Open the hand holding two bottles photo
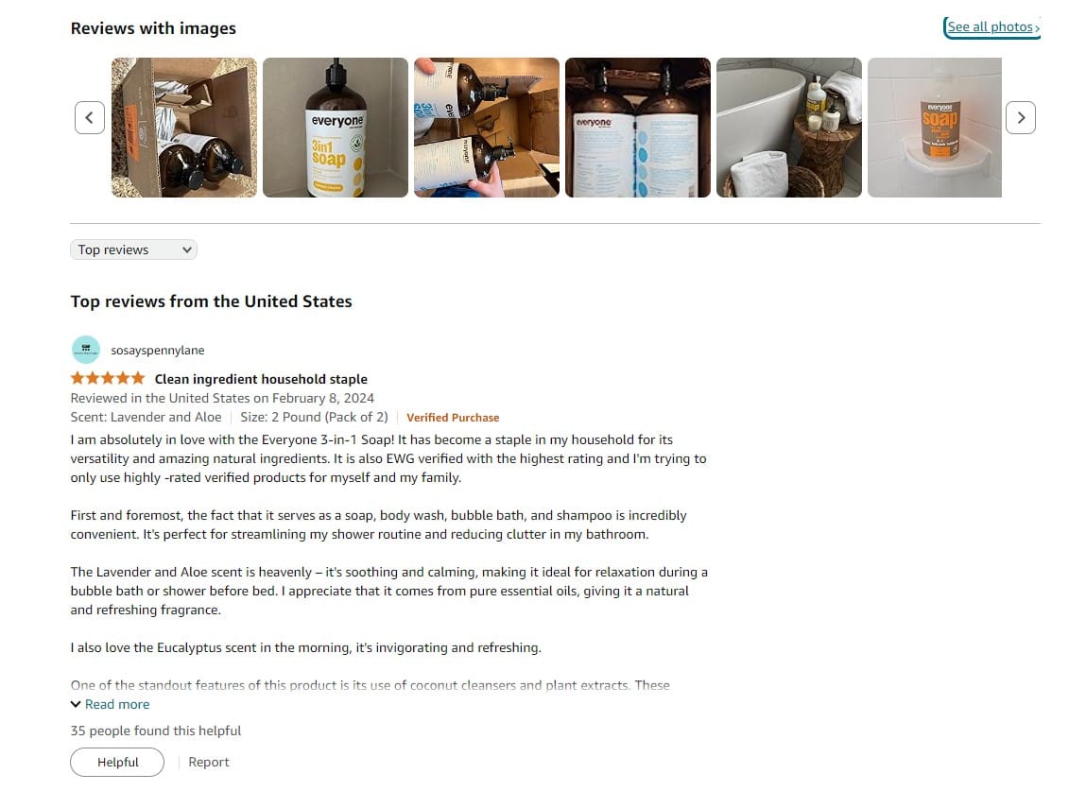 coord(487,128)
